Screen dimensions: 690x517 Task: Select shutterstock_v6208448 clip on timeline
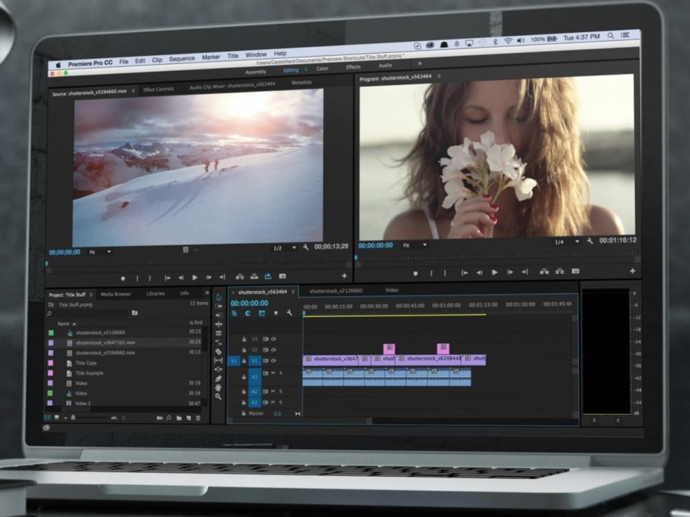coord(429,359)
